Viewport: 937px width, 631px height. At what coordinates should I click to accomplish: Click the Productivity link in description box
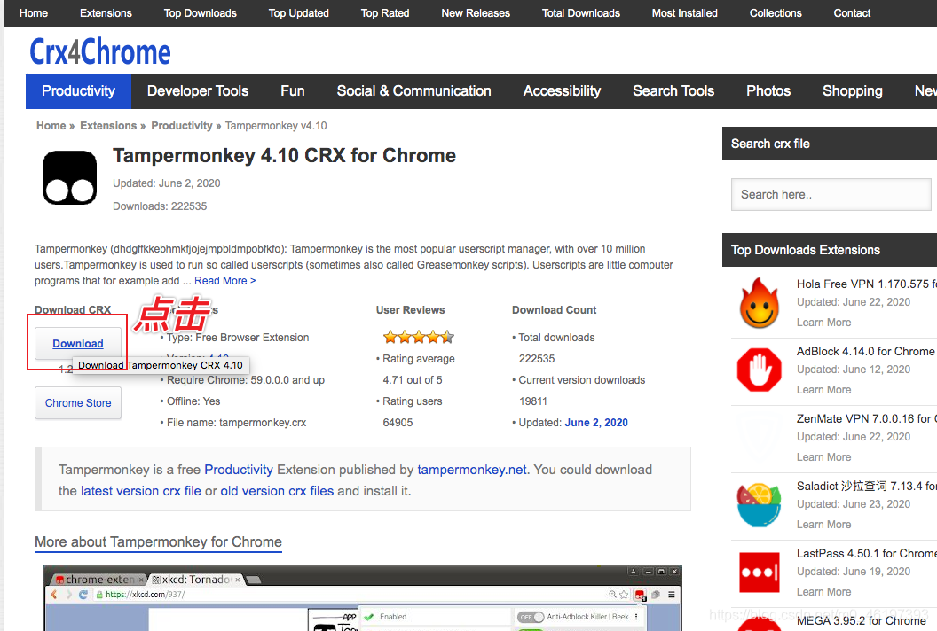(x=239, y=470)
